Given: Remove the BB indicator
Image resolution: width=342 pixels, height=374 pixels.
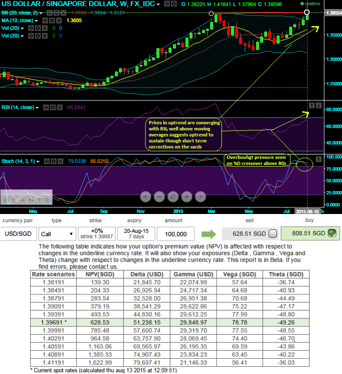Looking at the screenshot, I should (63, 13).
